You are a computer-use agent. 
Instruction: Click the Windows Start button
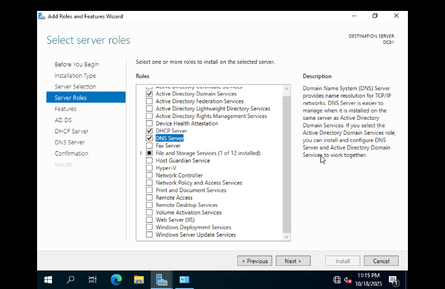[48, 279]
